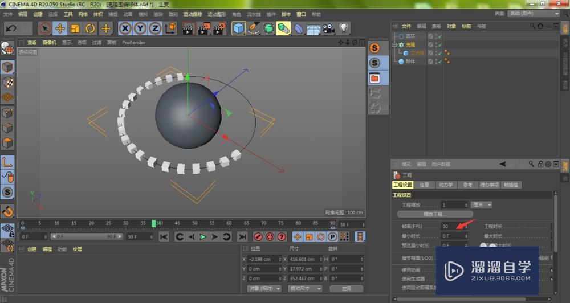Screen dimensions: 570x303
Task: Go to end of animation
Action: [242, 237]
